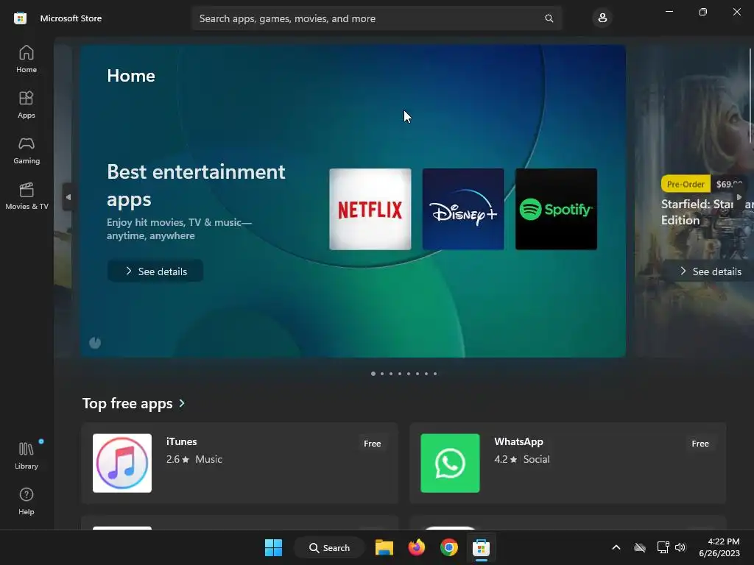Click the Best entertainment apps headline
The image size is (754, 565).
click(x=196, y=185)
